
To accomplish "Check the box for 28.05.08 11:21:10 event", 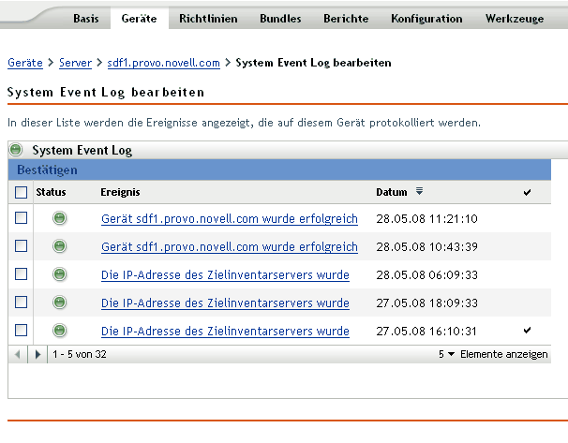I will point(21,218).
